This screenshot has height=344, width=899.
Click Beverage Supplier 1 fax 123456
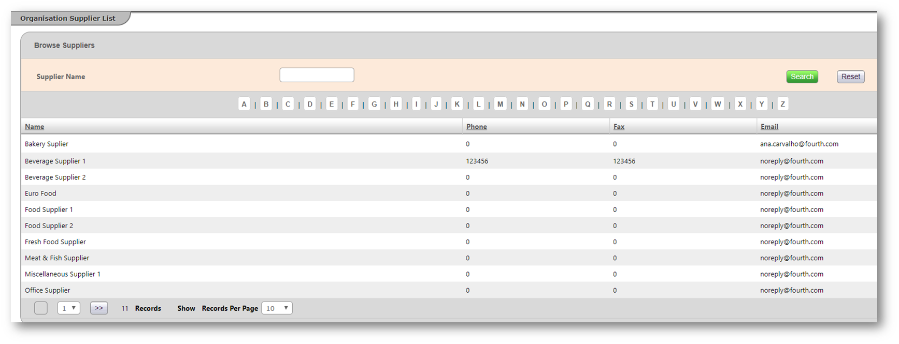624,161
